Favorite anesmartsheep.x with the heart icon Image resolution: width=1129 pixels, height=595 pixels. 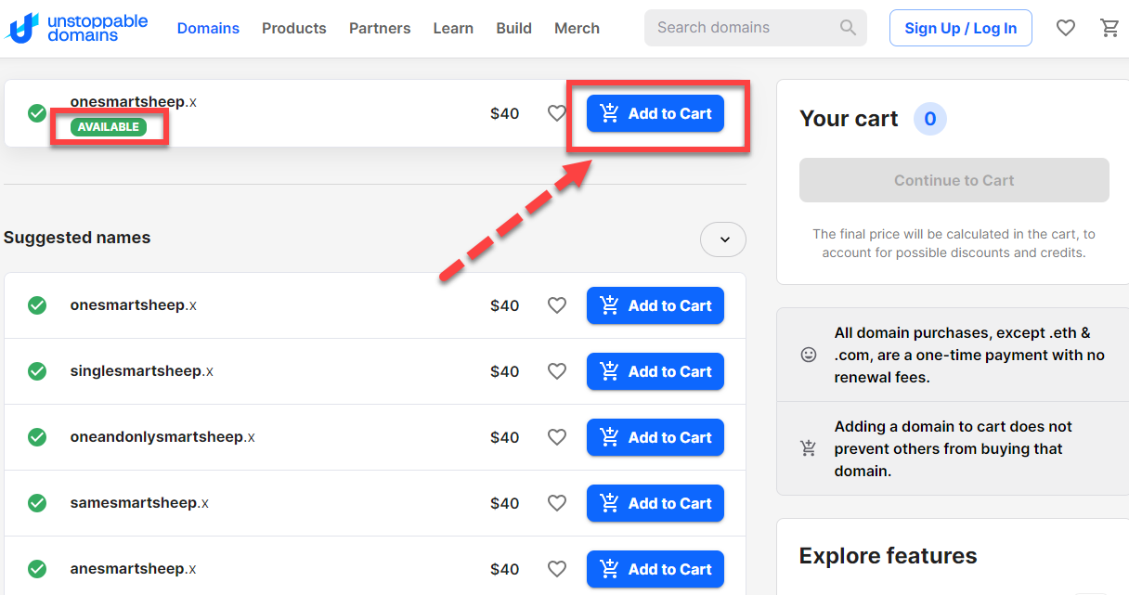coord(556,569)
